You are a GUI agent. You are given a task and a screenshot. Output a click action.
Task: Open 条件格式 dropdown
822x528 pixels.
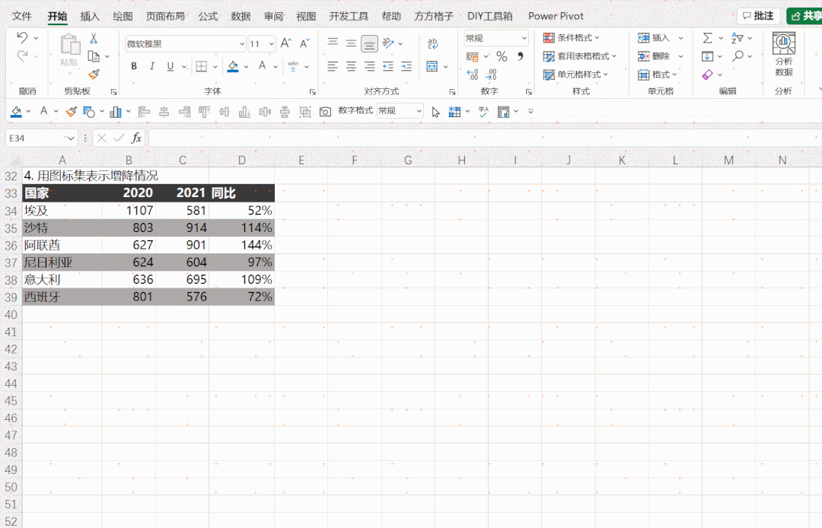572,38
